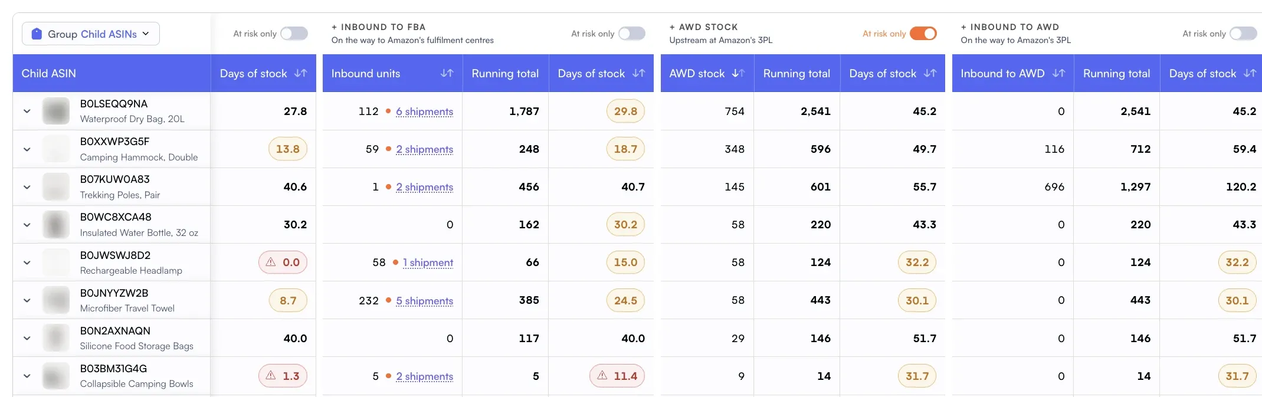Open 5 shipments link for Microfiber Travel Towel
The image size is (1262, 397).
point(425,301)
